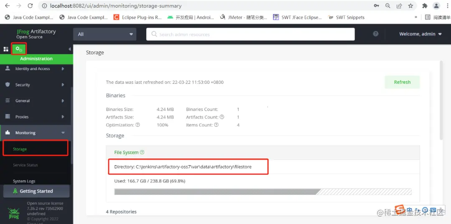Open the All scope dropdown
This screenshot has height=224, width=451.
(x=105, y=34)
